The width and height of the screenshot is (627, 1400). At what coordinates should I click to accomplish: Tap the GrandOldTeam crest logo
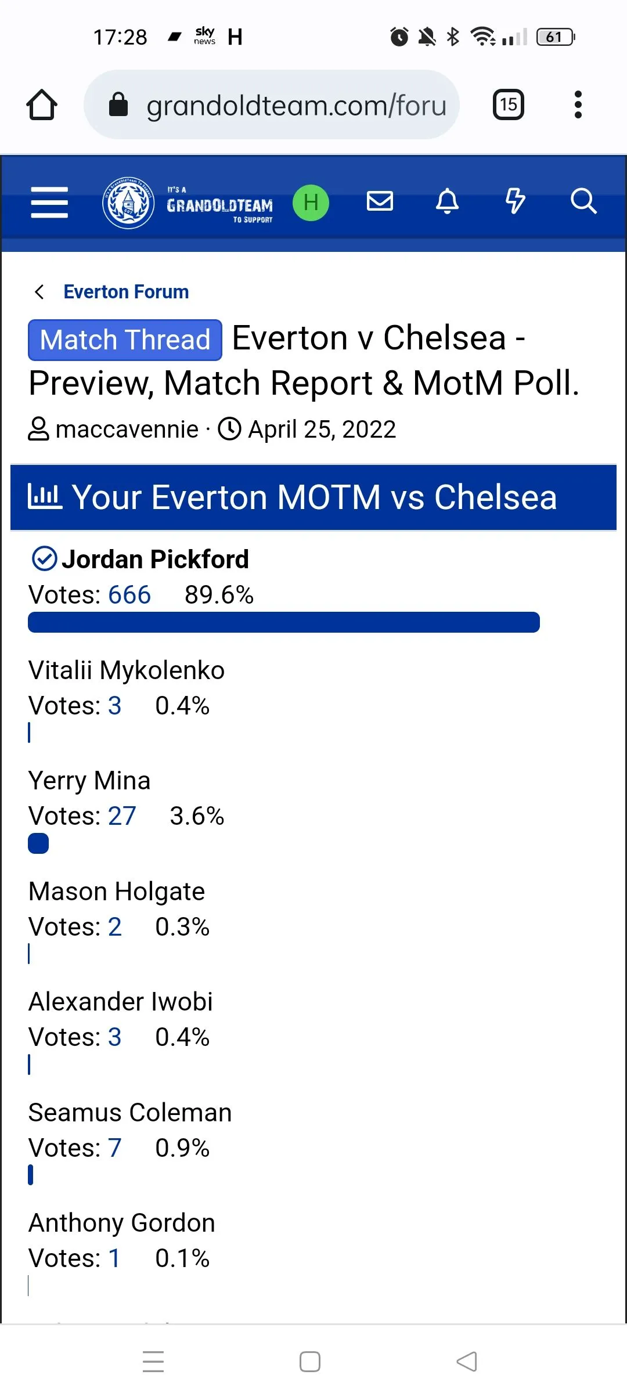click(x=128, y=203)
